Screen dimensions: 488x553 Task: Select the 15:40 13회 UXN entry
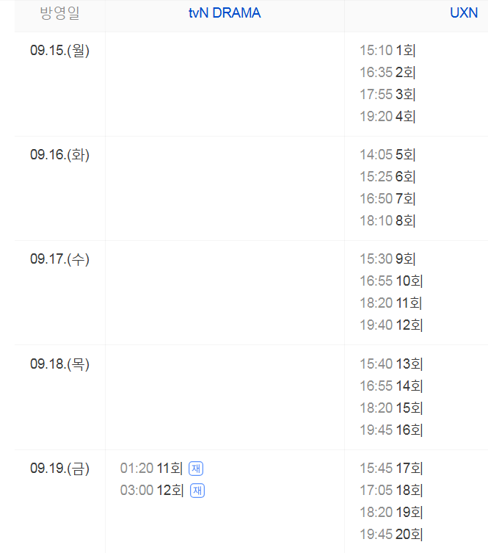[391, 364]
